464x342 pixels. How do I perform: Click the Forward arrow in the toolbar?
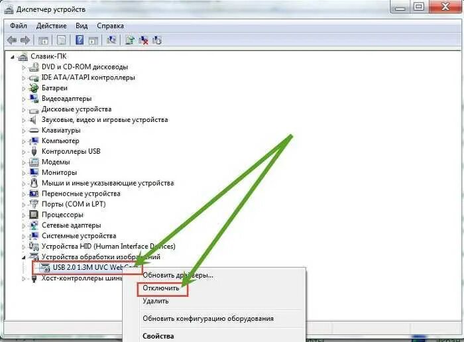25,40
